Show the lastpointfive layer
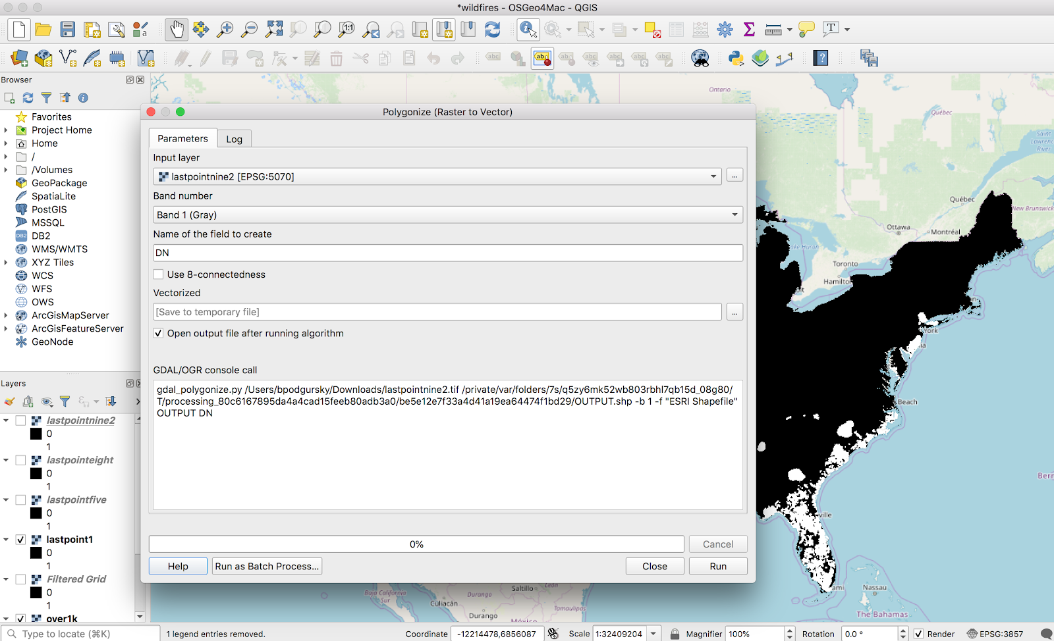 pyautogui.click(x=20, y=500)
